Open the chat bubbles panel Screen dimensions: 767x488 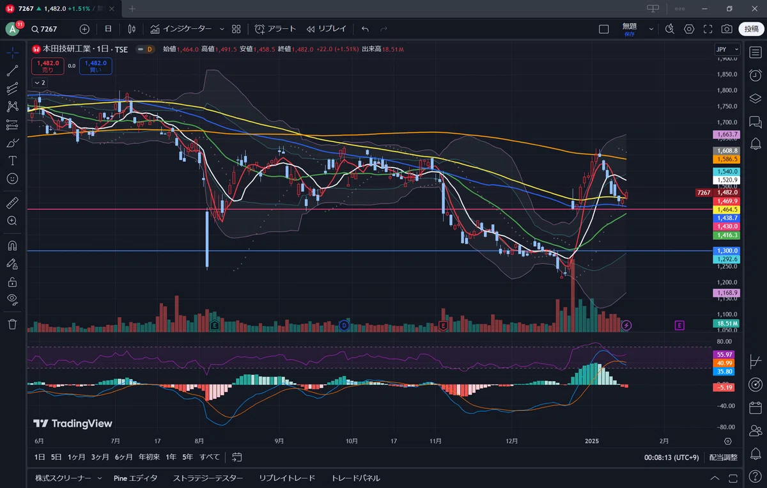(755, 121)
